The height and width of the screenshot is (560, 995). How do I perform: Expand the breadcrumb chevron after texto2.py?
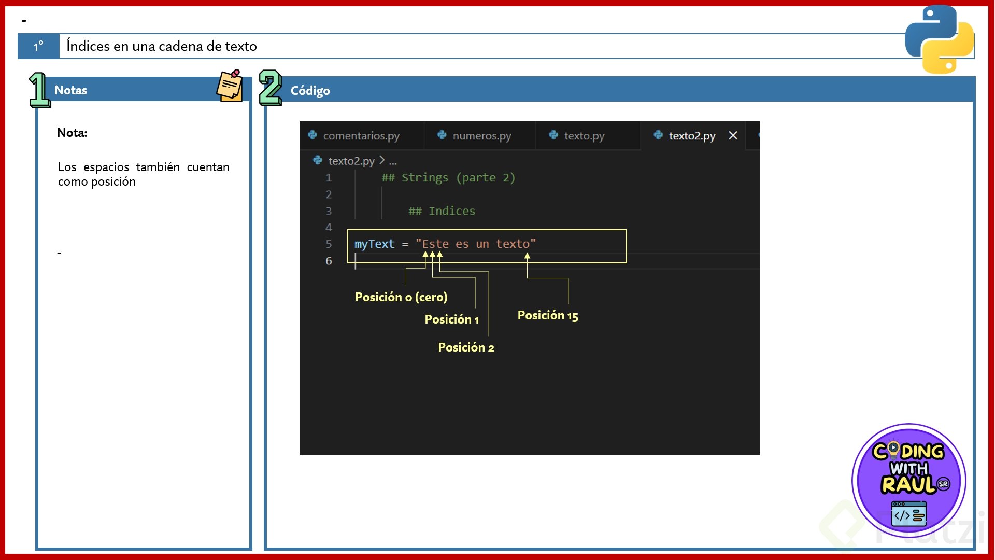(x=382, y=160)
